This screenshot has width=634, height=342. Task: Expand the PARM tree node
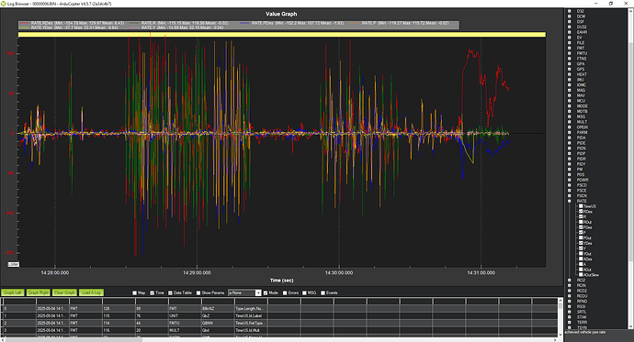(x=570, y=132)
